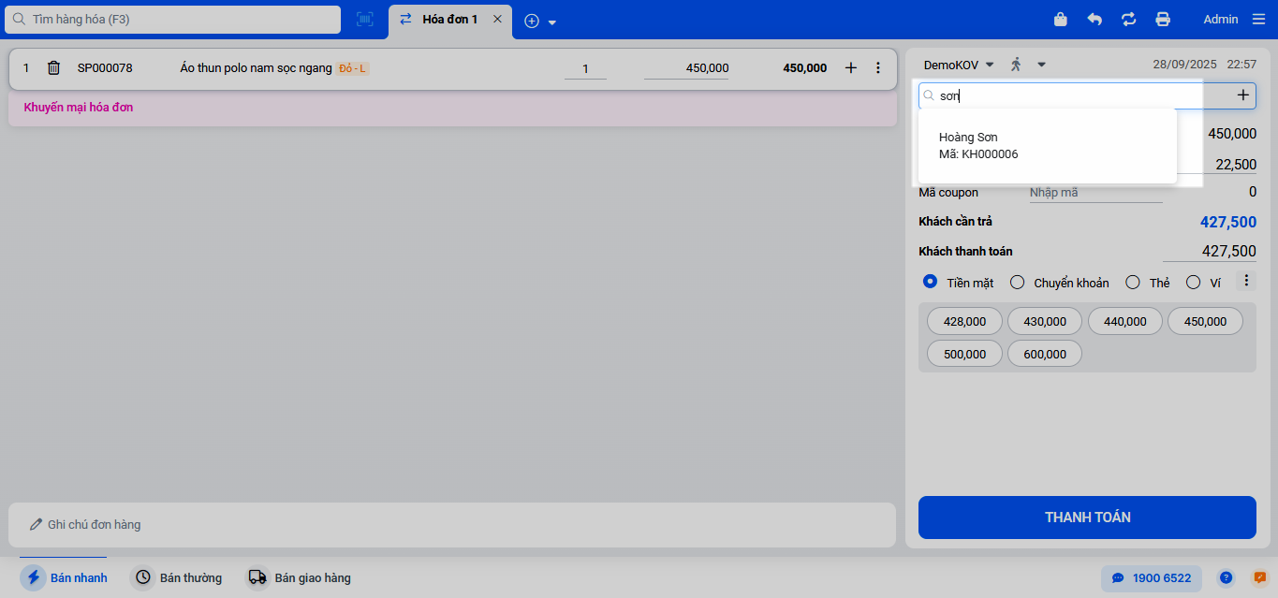Open the three-dot menu on the product row
This screenshot has width=1278, height=598.
click(877, 67)
